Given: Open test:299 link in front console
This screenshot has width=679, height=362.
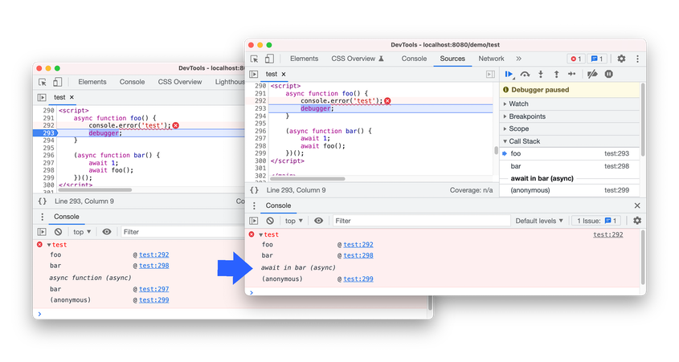Looking at the screenshot, I should [x=358, y=279].
